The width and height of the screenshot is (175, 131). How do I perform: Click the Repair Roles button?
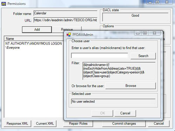click(78, 124)
